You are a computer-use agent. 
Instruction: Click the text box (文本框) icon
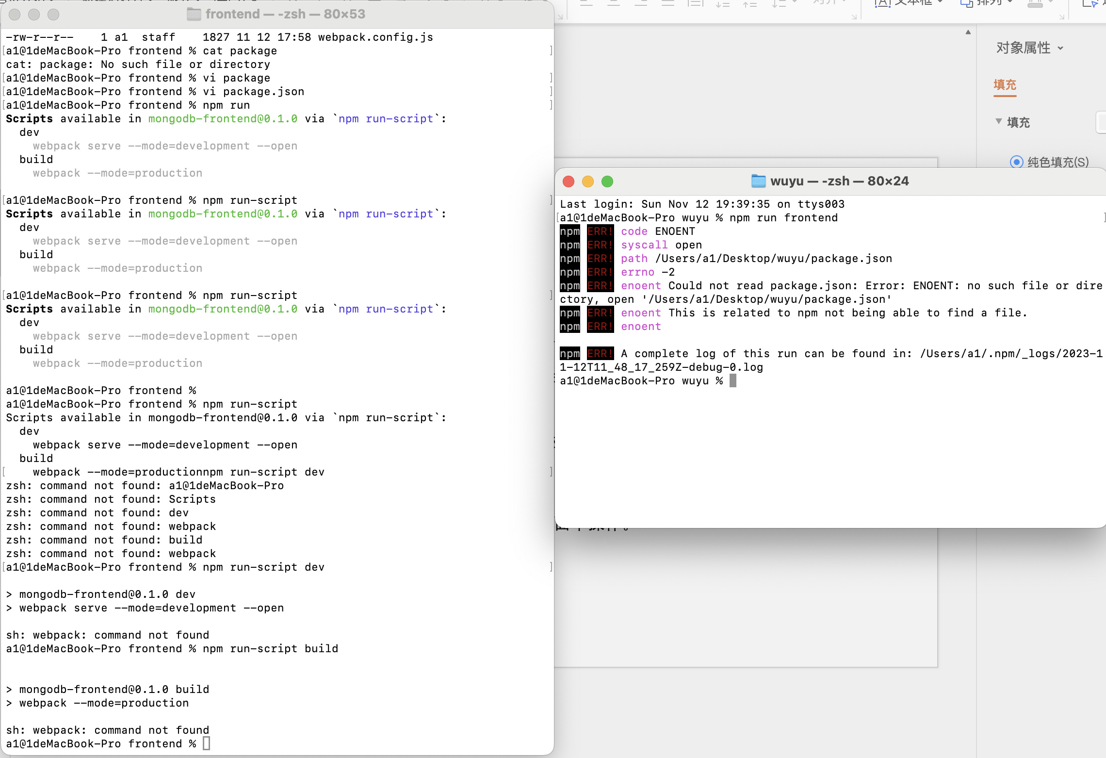(883, 3)
